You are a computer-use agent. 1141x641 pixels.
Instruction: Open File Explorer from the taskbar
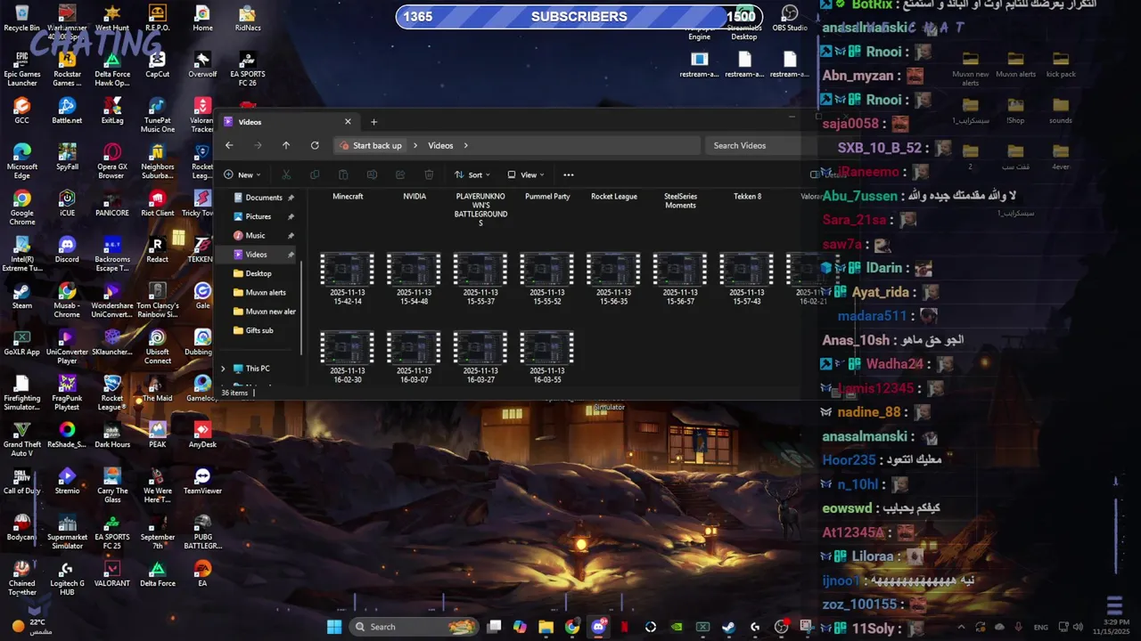(x=546, y=627)
